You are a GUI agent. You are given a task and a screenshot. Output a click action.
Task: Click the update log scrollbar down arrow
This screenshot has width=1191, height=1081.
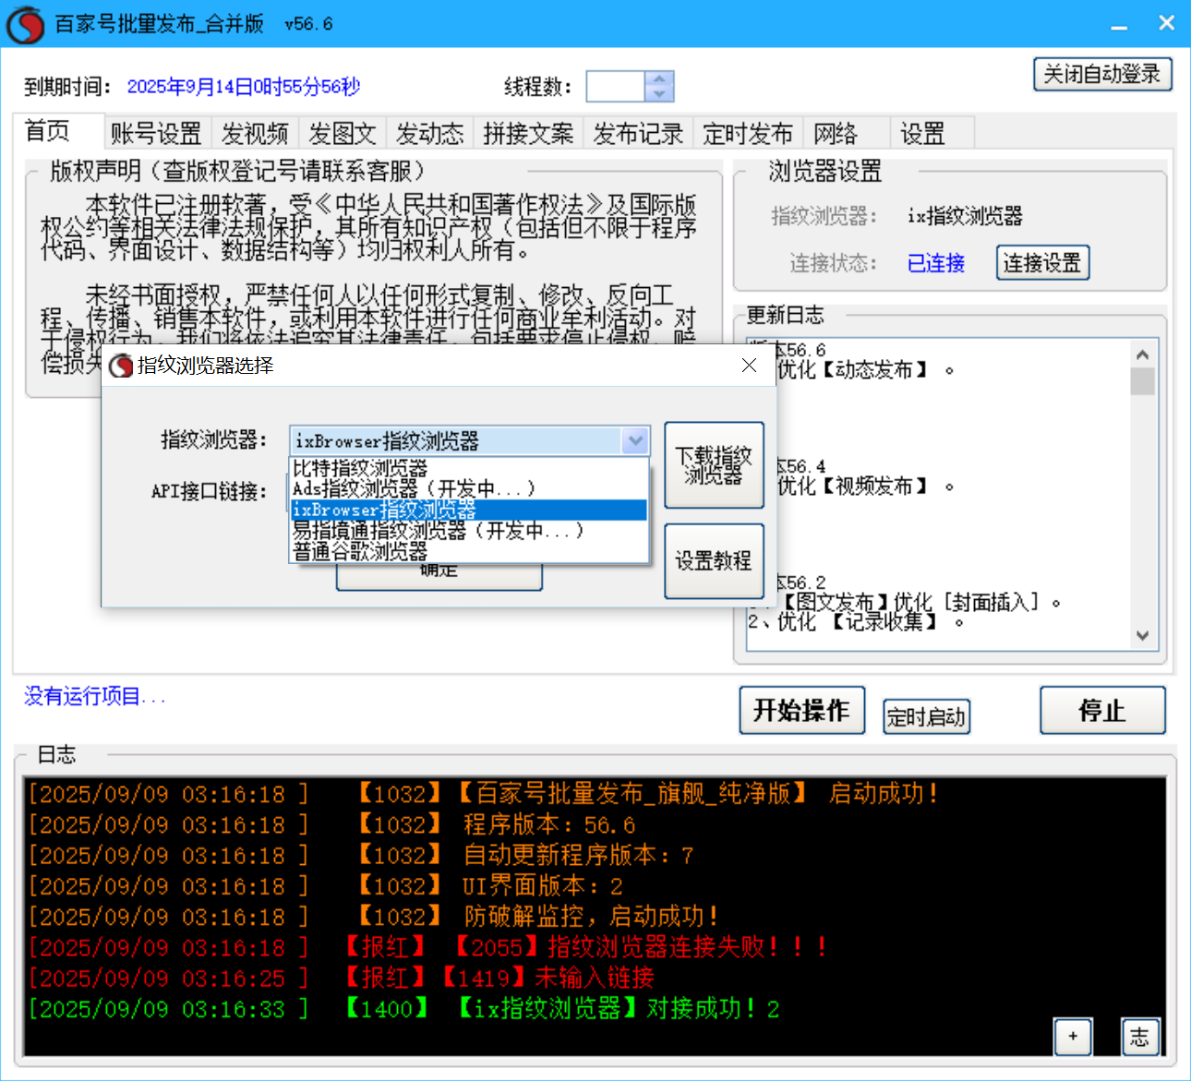click(1143, 636)
